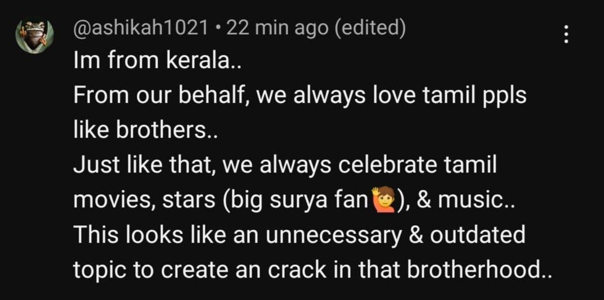
Task: Click the raising hand emoji
Action: point(381,200)
